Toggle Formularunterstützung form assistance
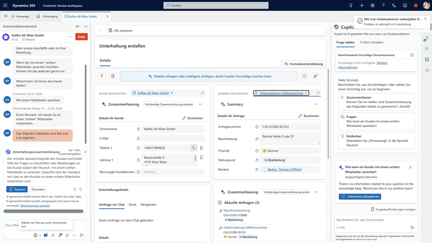432x243 pixels. tap(304, 64)
